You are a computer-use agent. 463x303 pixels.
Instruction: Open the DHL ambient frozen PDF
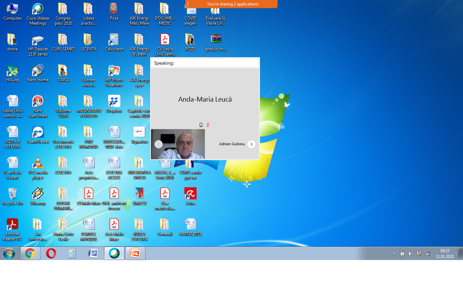114,199
